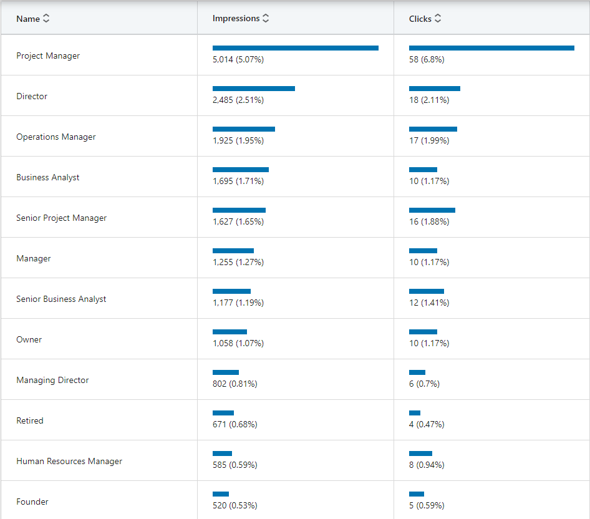Select the Director row name
Viewport: 590px width, 519px height.
pos(32,96)
